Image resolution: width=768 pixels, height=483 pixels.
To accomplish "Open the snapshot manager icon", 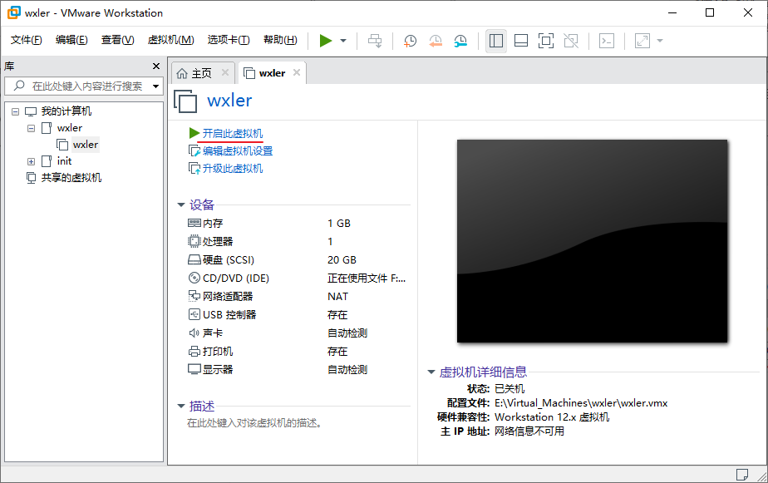I will [460, 41].
